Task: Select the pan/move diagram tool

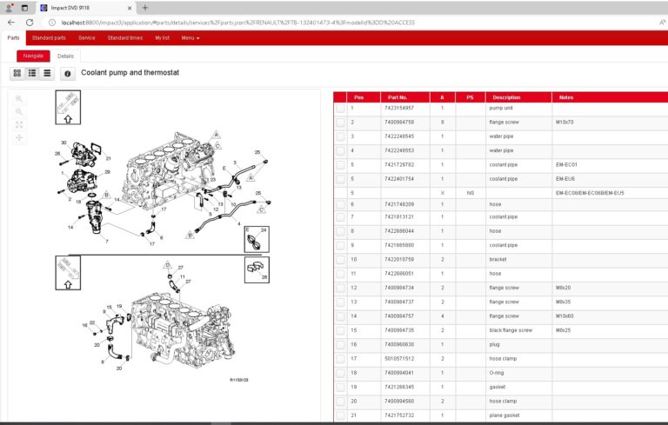Action: [x=19, y=137]
